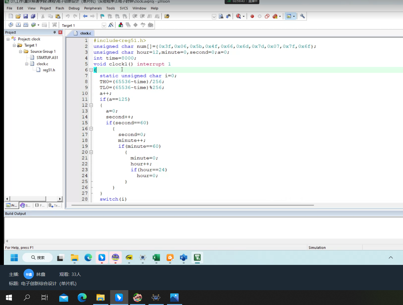Collapse the Project: clock tree node
Viewport: 403px width, 305px height.
[8, 39]
